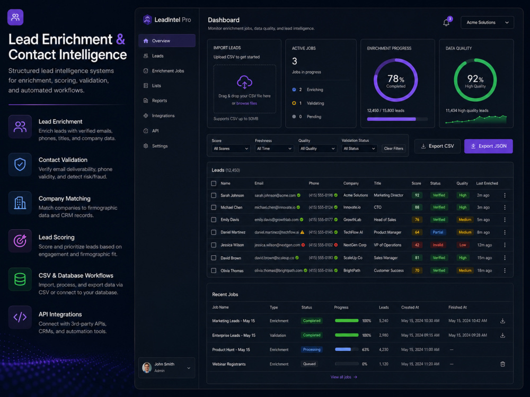
Task: Click the 92% data quality ring
Action: pyautogui.click(x=475, y=80)
